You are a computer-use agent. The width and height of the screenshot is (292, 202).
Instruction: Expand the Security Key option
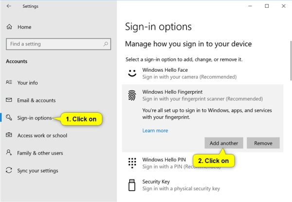pyautogui.click(x=202, y=185)
